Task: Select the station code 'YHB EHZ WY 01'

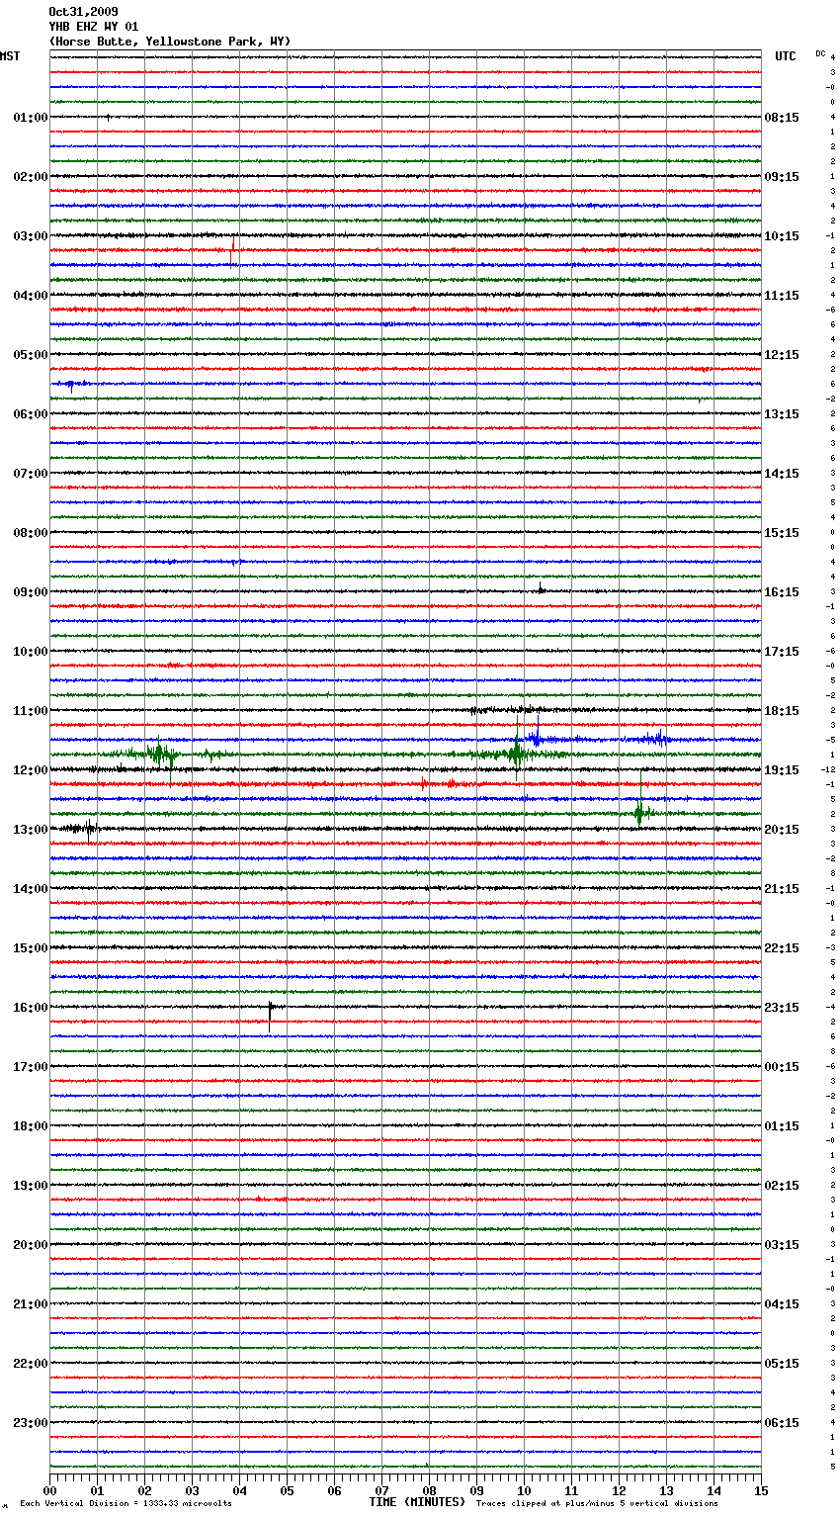Action: click(x=94, y=27)
